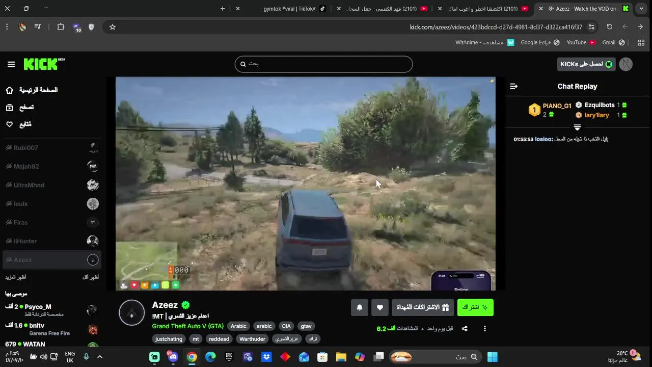
Task: Select Azeez channel in sidebar
Action: (52, 260)
